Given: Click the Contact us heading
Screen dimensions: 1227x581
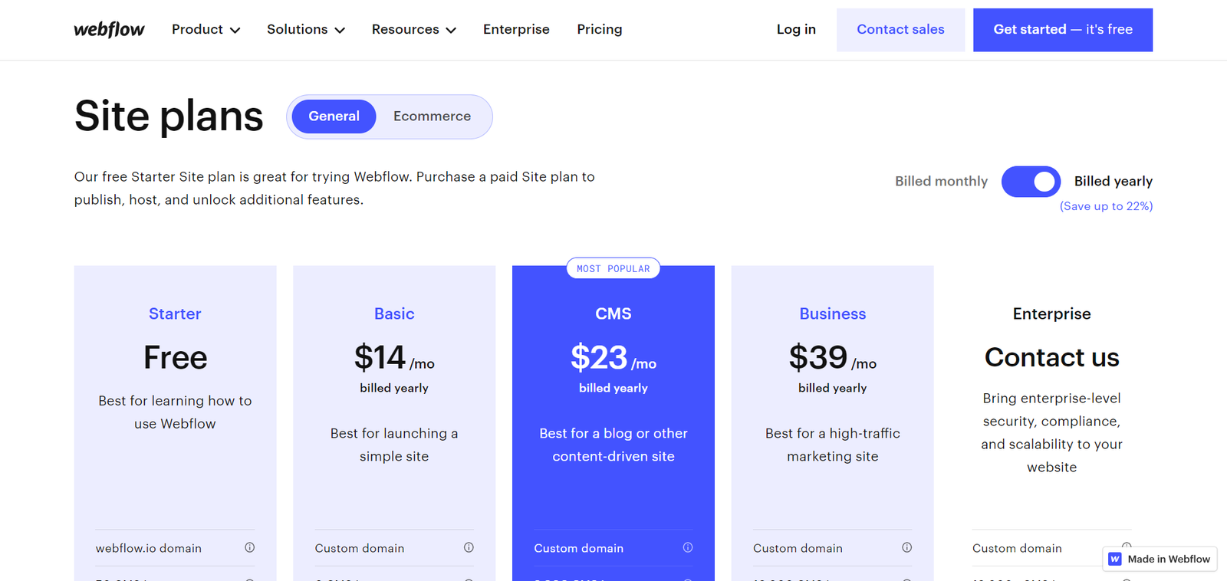Looking at the screenshot, I should coord(1051,357).
